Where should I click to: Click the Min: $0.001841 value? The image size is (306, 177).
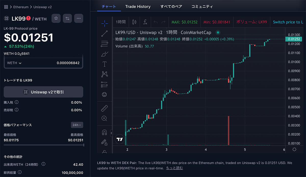pyautogui.click(x=217, y=22)
